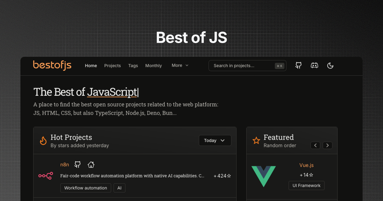Open n8n's GitHub repository icon
383x201 pixels.
pyautogui.click(x=77, y=165)
